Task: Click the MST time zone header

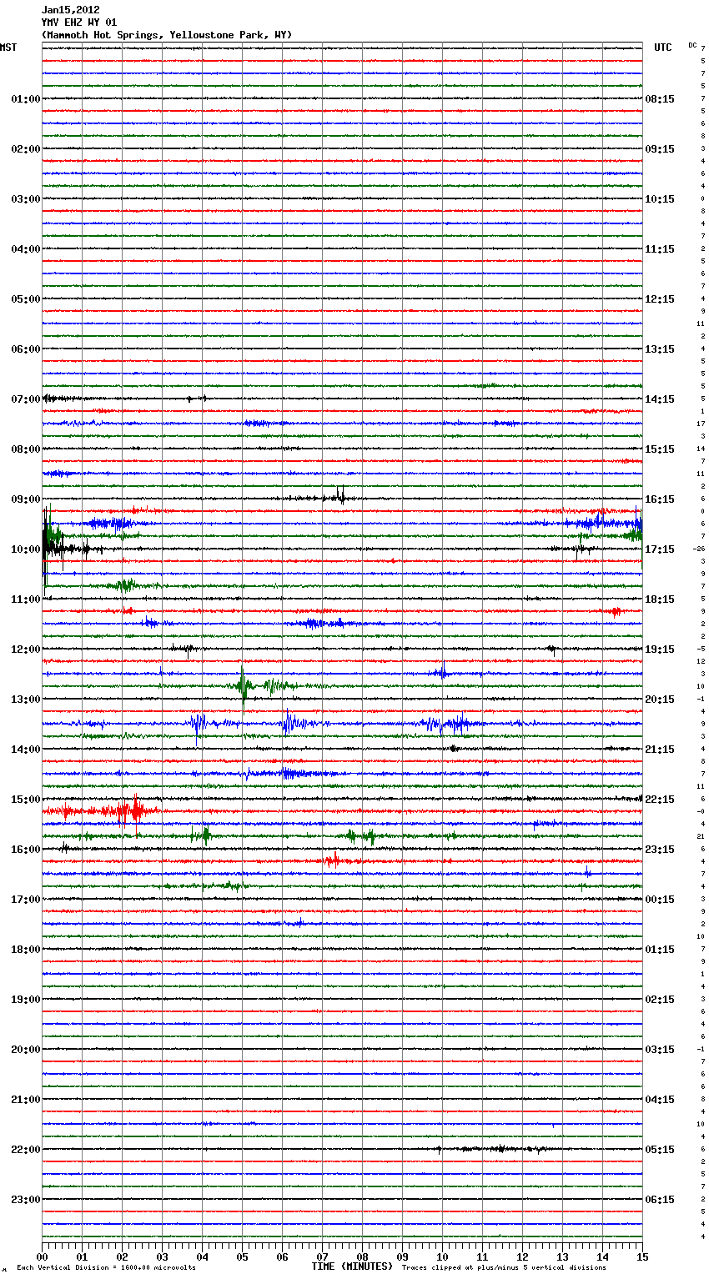Action: (8, 48)
